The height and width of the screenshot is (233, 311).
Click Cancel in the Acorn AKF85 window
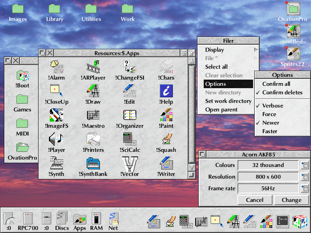click(255, 200)
